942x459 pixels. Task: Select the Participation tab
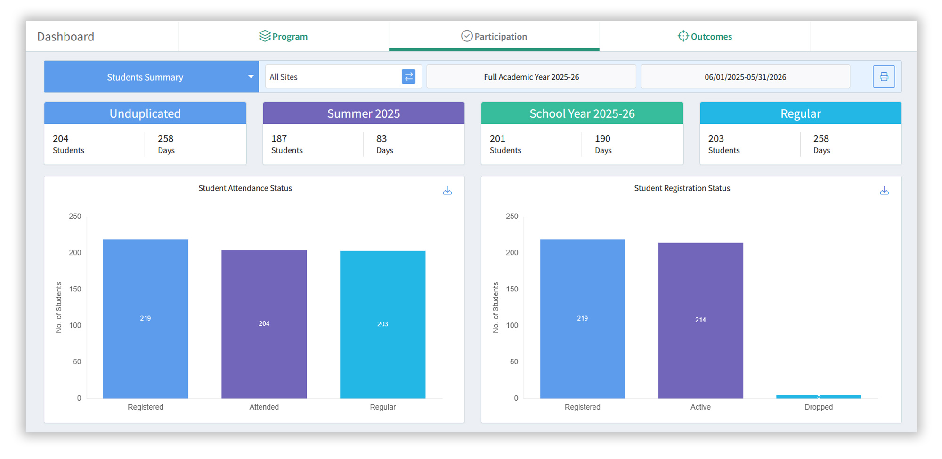pos(494,36)
